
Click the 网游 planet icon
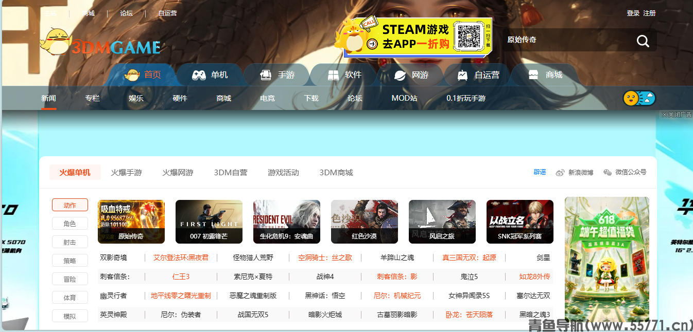[x=400, y=75]
